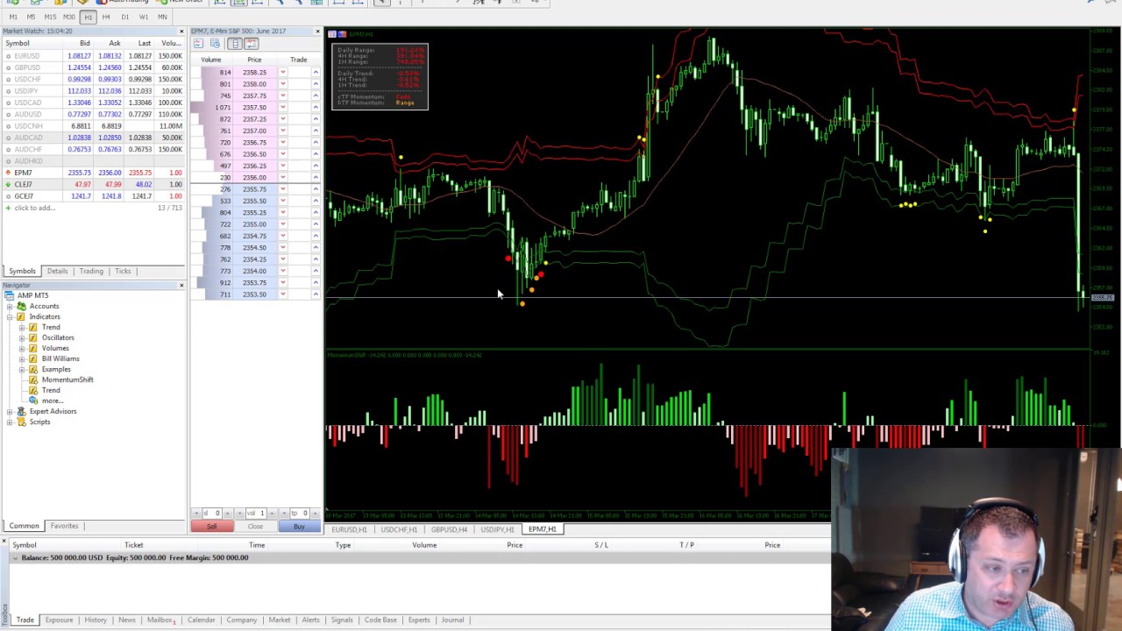Click the AMP MT5 root icon in Navigator
The height and width of the screenshot is (631, 1122).
pos(10,295)
